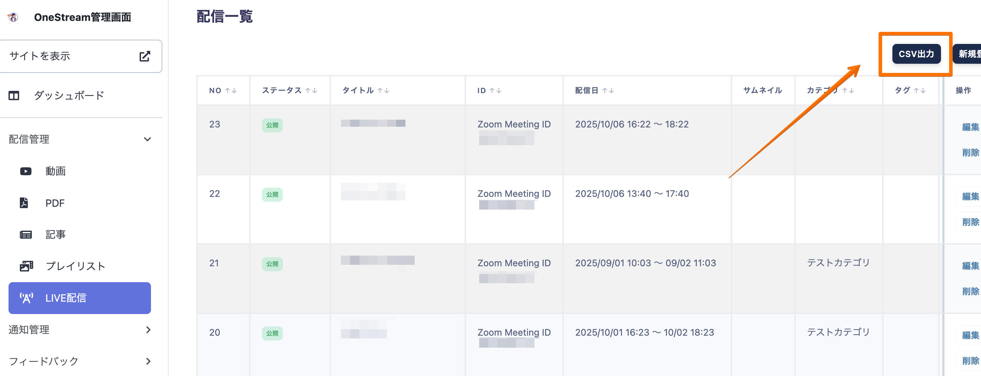The height and width of the screenshot is (376, 981).
Task: Click the 動画 video icon
Action: click(26, 171)
